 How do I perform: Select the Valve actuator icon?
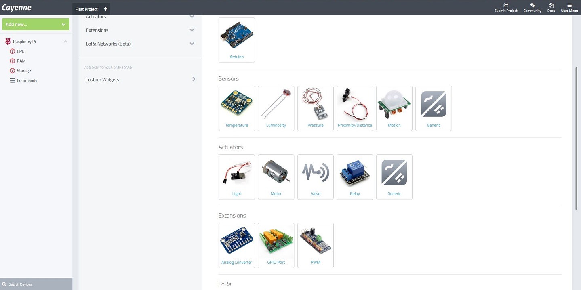[315, 172]
